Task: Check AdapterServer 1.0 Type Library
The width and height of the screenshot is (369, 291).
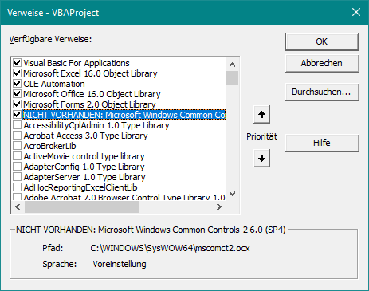Action: (x=18, y=177)
